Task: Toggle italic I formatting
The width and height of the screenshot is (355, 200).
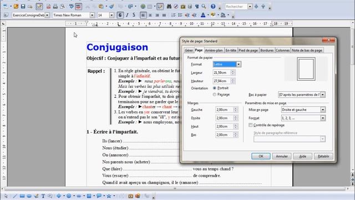Action: 127,15
